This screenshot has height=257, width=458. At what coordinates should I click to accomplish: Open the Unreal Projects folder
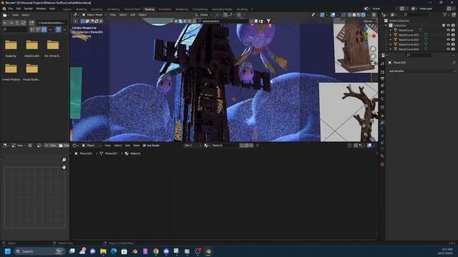[11, 72]
